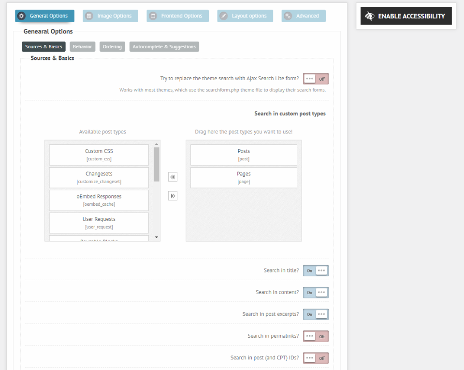
Task: Toggle replace theme search with Ajax Search Lite
Action: 316,79
